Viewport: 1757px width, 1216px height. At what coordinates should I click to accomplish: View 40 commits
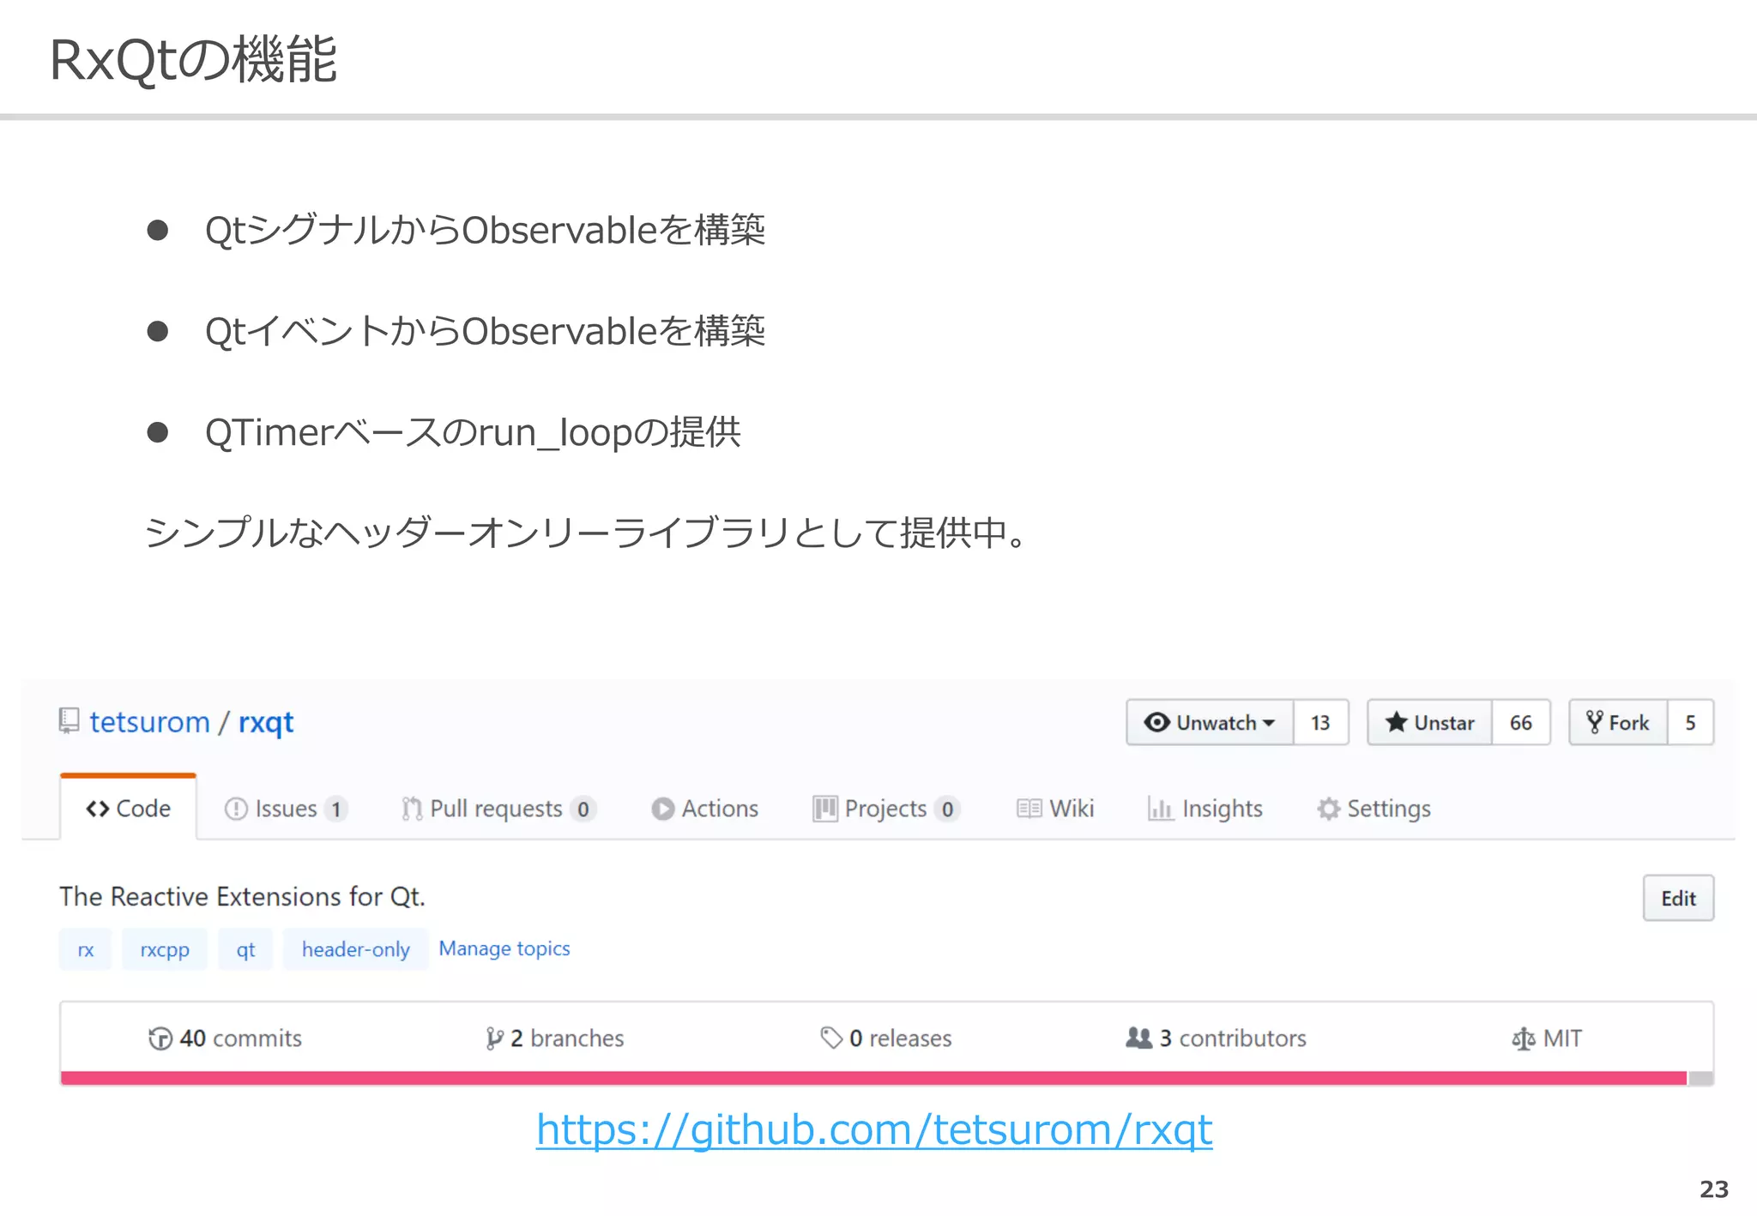pos(226,1038)
